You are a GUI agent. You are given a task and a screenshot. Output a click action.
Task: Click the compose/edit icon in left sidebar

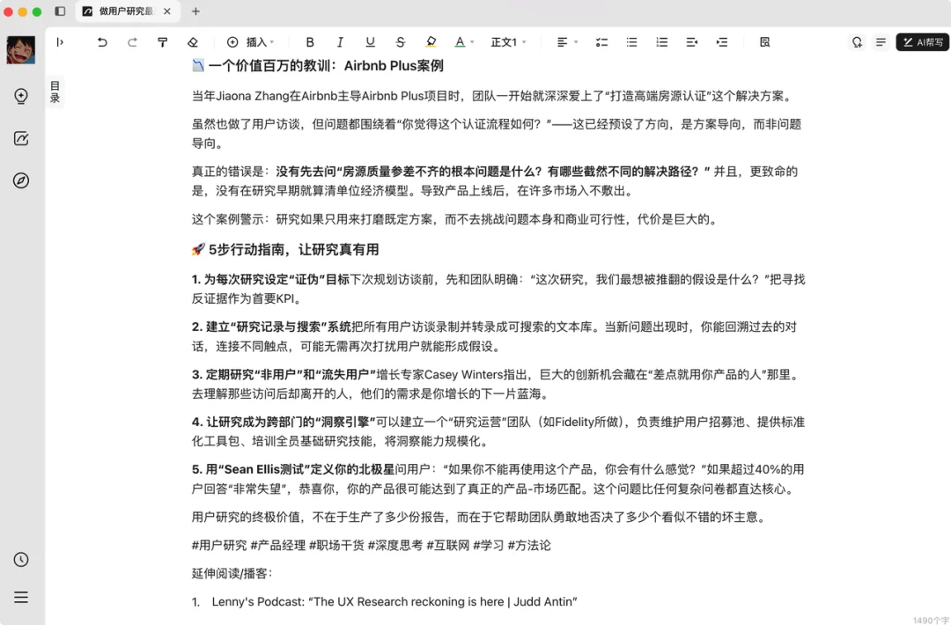pos(20,138)
